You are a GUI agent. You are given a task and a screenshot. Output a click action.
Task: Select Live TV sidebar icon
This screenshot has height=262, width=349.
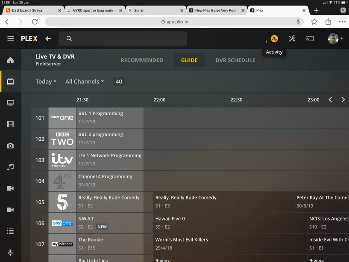tap(10, 81)
